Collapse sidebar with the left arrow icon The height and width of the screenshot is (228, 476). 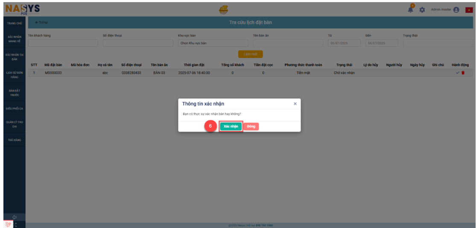click(x=14, y=216)
